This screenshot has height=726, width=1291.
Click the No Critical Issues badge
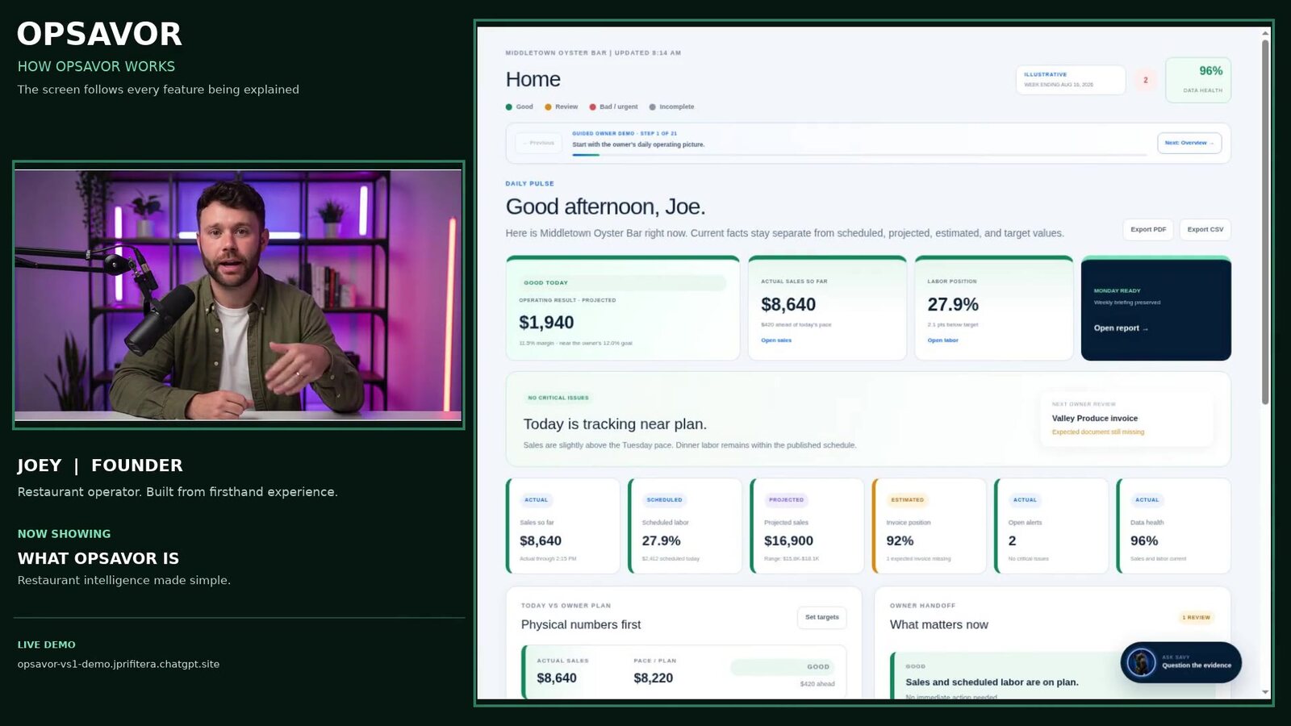tap(558, 398)
